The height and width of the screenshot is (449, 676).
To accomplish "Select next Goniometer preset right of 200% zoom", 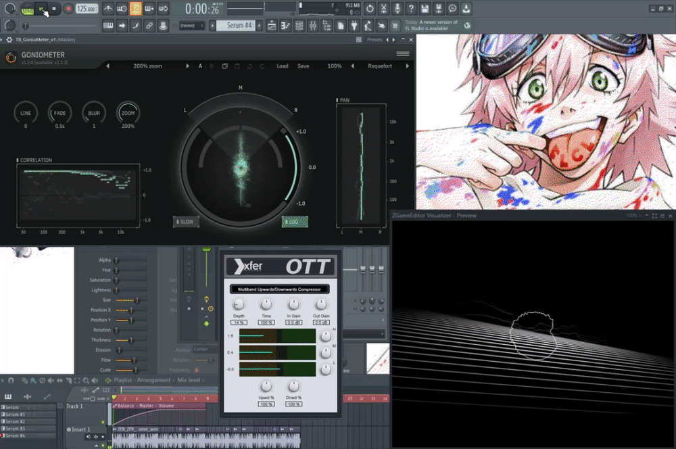I will pos(187,66).
